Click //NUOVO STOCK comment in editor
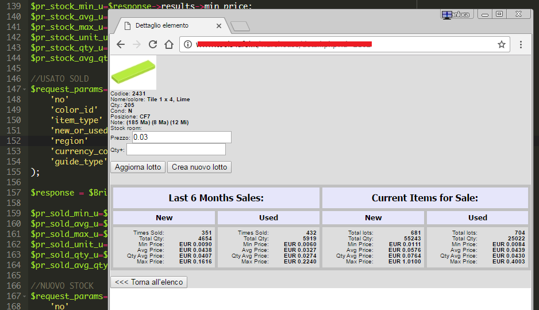Viewport: 539px width, 310px height. click(x=62, y=286)
